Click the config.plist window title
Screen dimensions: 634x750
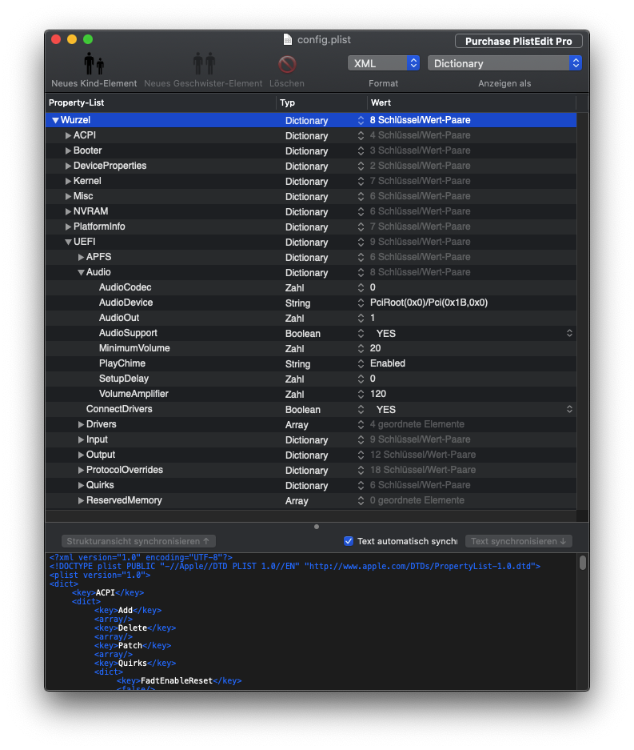(x=324, y=40)
